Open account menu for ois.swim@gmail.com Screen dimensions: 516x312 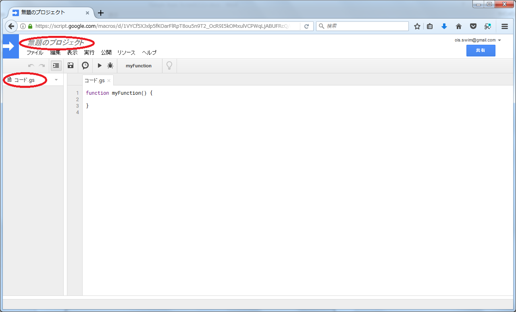478,40
